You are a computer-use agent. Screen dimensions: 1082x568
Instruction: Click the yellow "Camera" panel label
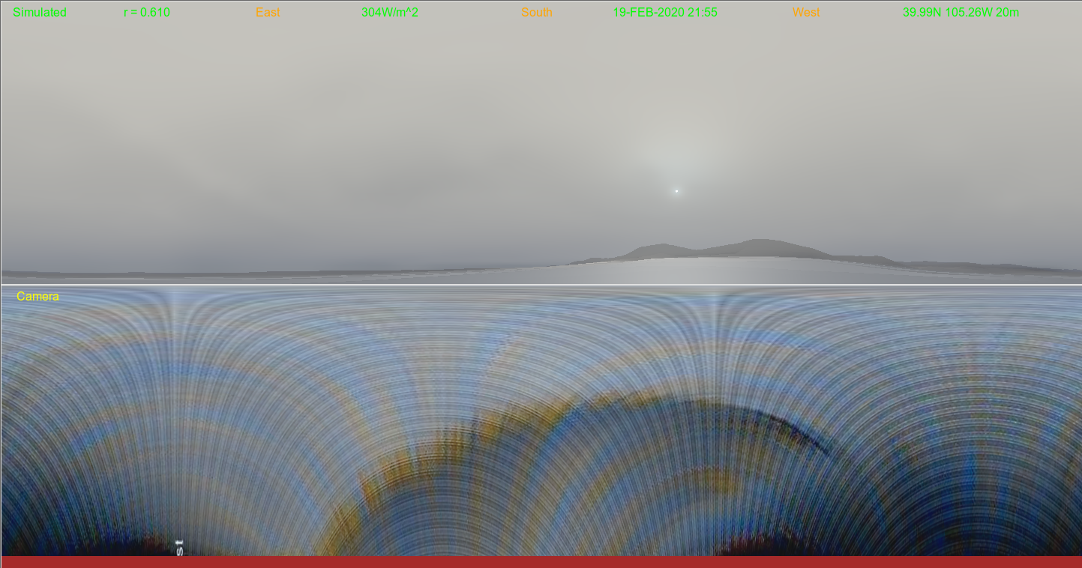[37, 297]
